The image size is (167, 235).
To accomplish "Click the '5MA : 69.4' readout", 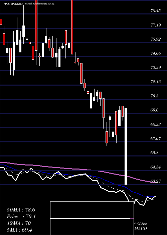I will tap(19, 230).
